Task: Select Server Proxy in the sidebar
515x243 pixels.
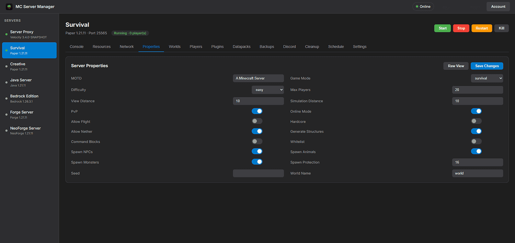Action: coord(29,34)
